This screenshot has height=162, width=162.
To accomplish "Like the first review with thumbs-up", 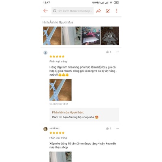I will pyautogui.click(x=107, y=52).
